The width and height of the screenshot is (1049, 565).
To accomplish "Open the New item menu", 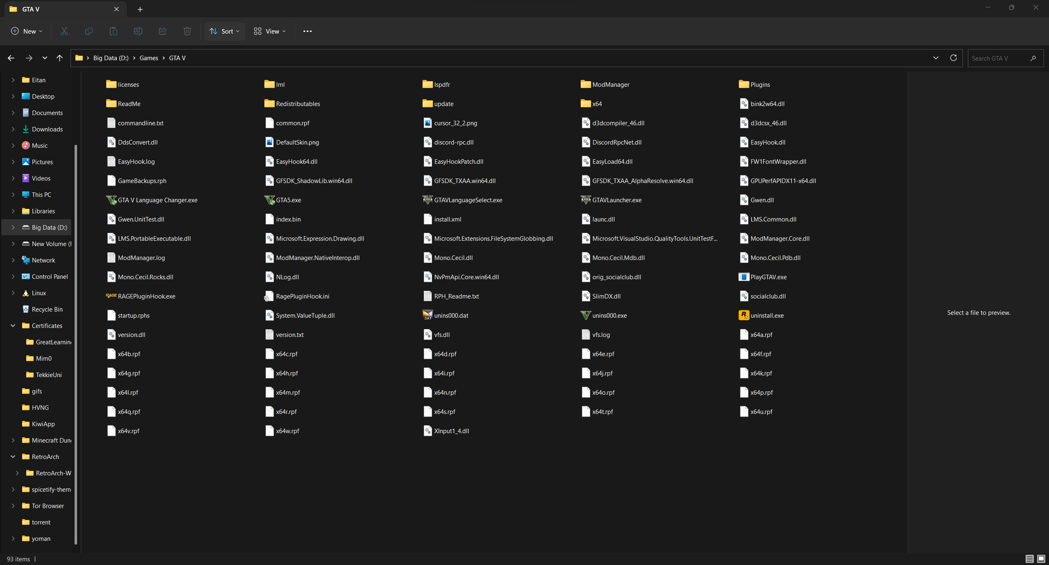I will (x=27, y=31).
